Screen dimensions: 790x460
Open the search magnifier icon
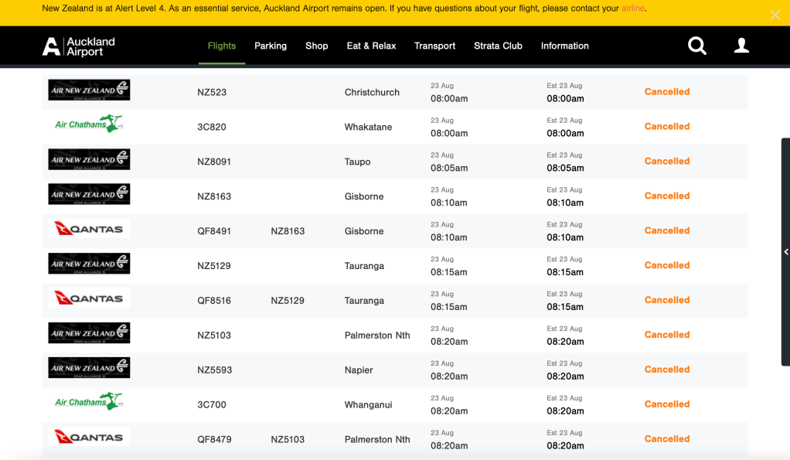pyautogui.click(x=697, y=46)
